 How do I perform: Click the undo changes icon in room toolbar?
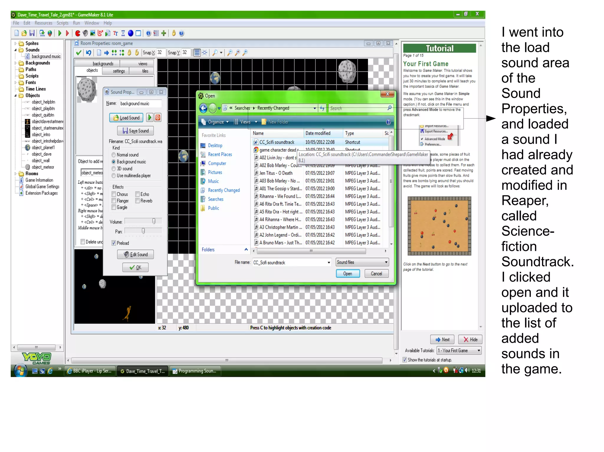pos(88,53)
